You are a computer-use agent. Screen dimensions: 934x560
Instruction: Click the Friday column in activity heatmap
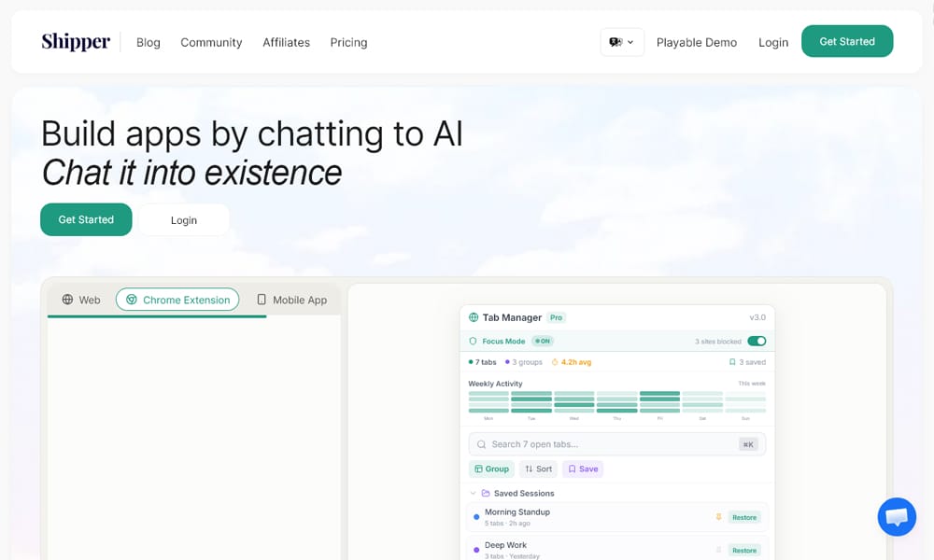[659, 402]
